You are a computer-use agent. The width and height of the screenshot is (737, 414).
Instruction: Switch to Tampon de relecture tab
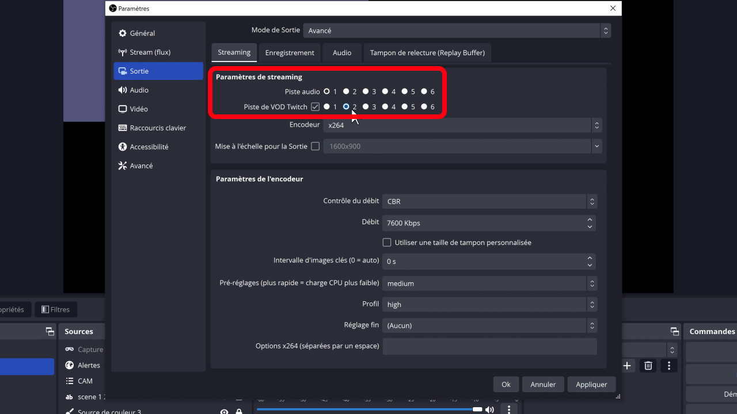pos(427,53)
